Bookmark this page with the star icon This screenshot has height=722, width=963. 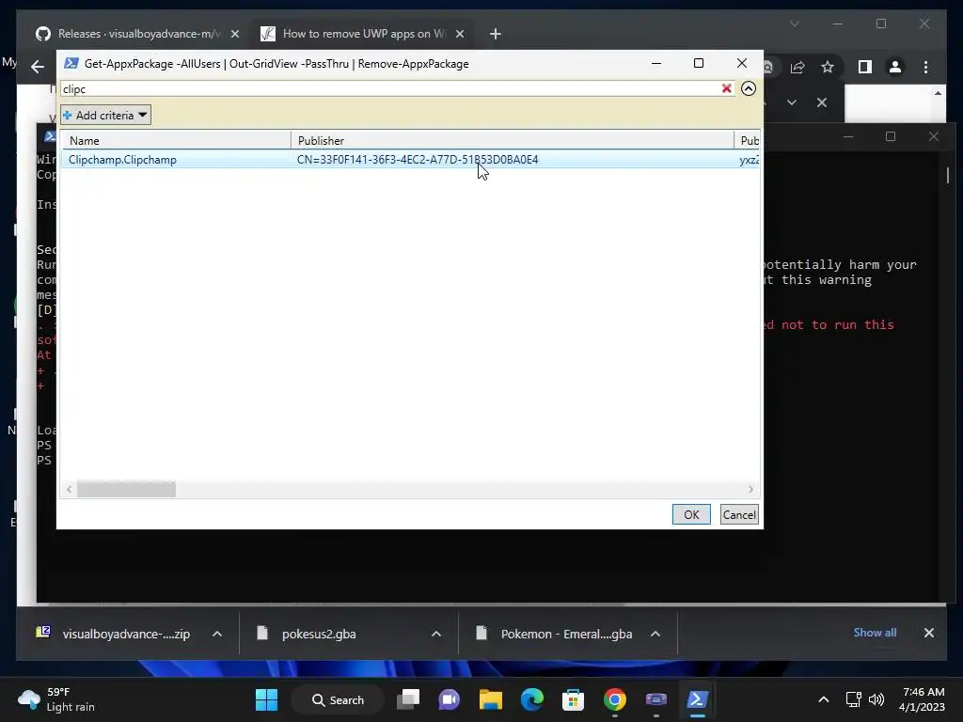point(828,67)
